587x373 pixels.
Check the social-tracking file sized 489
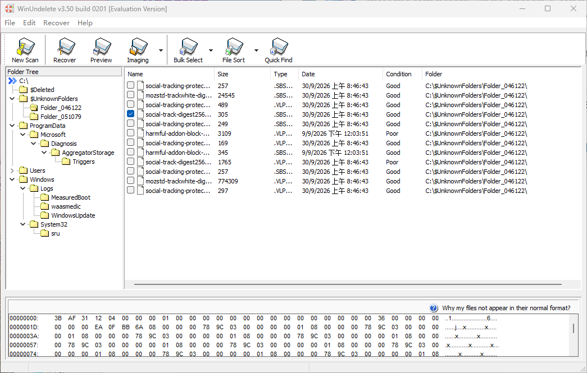pos(131,104)
